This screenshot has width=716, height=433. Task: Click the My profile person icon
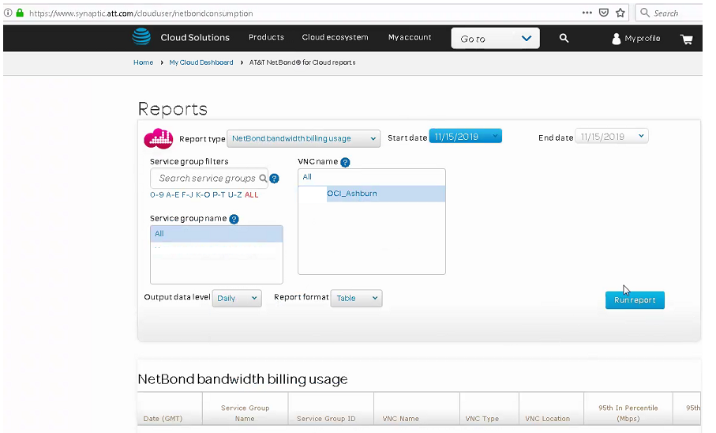tap(617, 39)
